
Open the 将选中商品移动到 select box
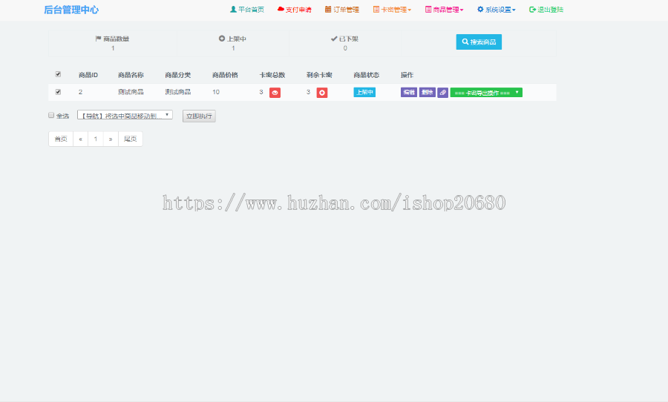(125, 115)
